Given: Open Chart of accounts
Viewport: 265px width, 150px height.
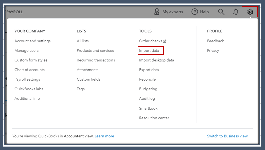Looking at the screenshot, I should click(x=29, y=70).
